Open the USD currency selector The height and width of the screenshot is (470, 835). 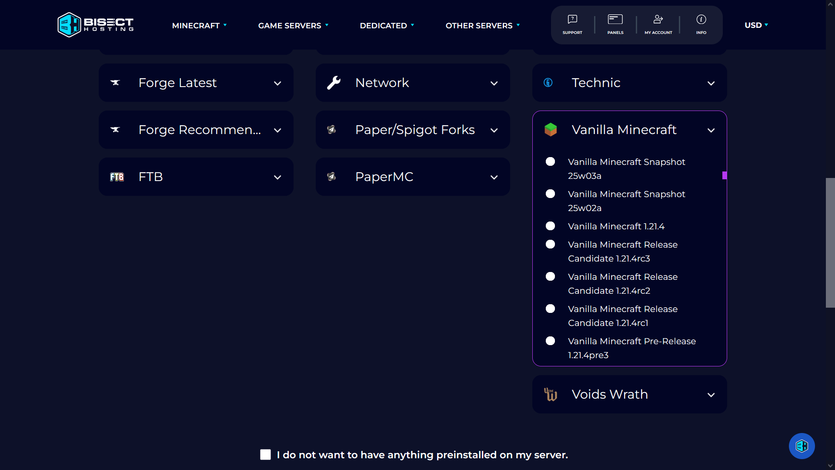[756, 25]
